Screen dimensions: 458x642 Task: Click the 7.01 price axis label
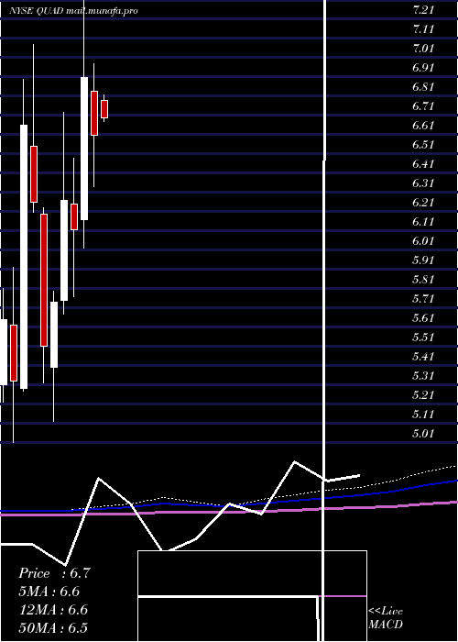tap(423, 49)
